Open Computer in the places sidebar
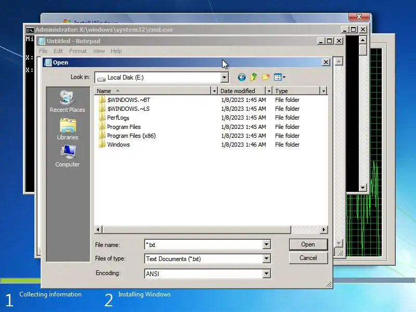Image resolution: width=416 pixels, height=312 pixels. [68, 157]
